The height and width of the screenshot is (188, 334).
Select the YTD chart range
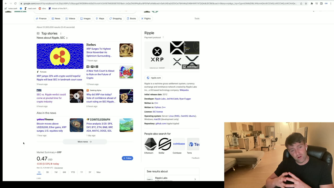(73, 172)
